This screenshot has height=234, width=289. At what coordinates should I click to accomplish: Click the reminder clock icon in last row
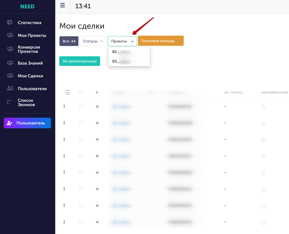pyautogui.click(x=263, y=223)
